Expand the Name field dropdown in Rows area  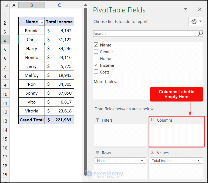[142, 161]
